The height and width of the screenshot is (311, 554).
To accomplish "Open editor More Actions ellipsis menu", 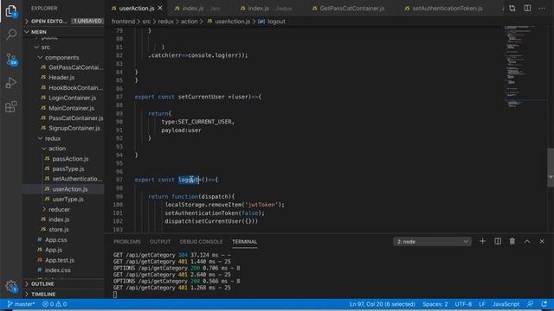I will tap(542, 8).
